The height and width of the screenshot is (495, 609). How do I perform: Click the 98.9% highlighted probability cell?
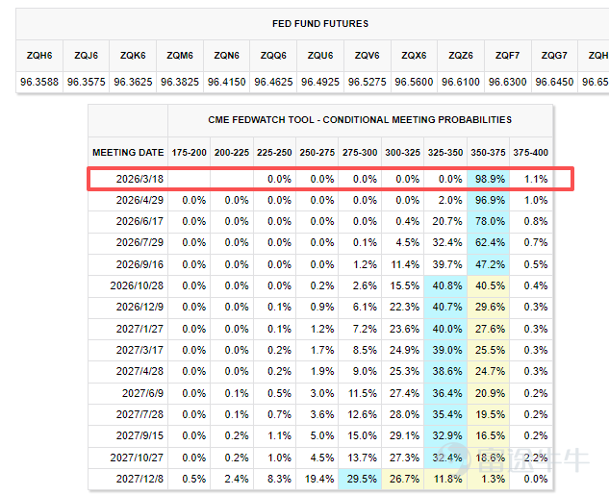tap(488, 179)
